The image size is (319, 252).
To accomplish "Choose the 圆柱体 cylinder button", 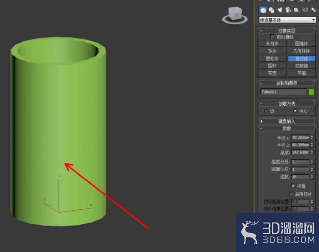I will pyautogui.click(x=272, y=58).
